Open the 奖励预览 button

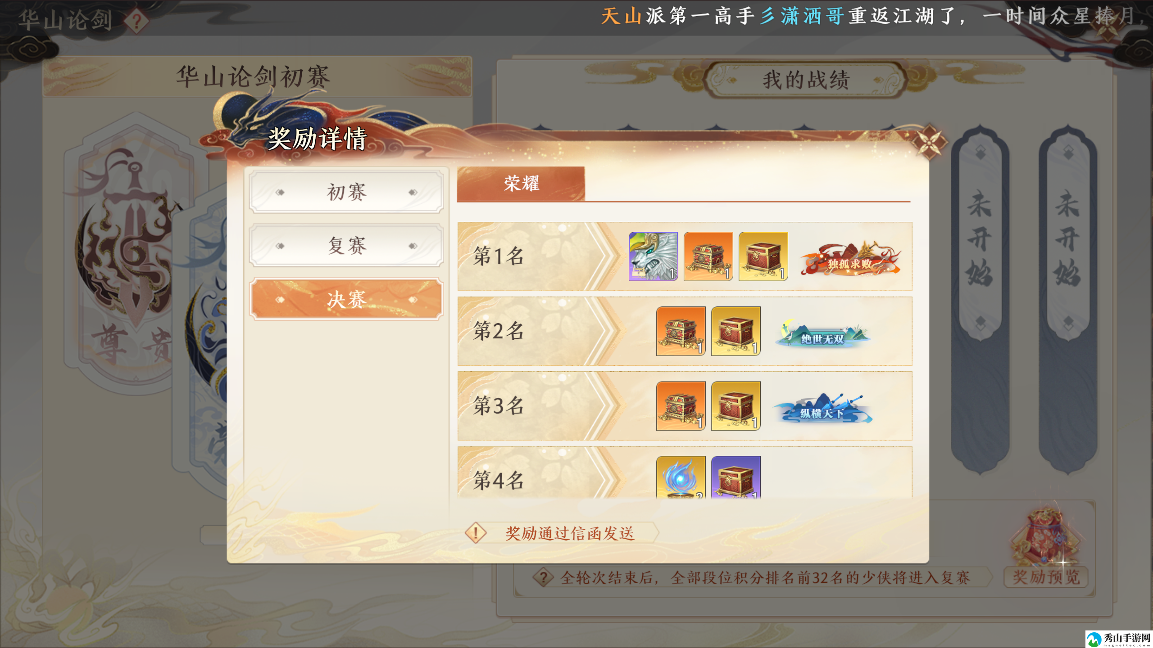point(1046,577)
